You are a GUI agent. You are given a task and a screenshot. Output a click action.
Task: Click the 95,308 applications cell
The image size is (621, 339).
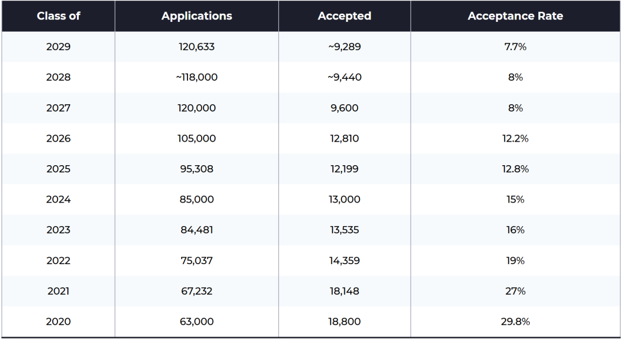[x=197, y=169]
